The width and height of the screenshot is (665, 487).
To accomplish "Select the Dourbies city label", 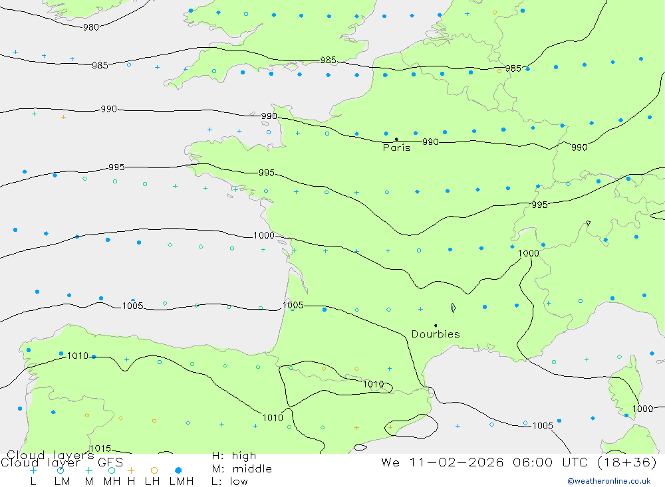I will tap(436, 334).
